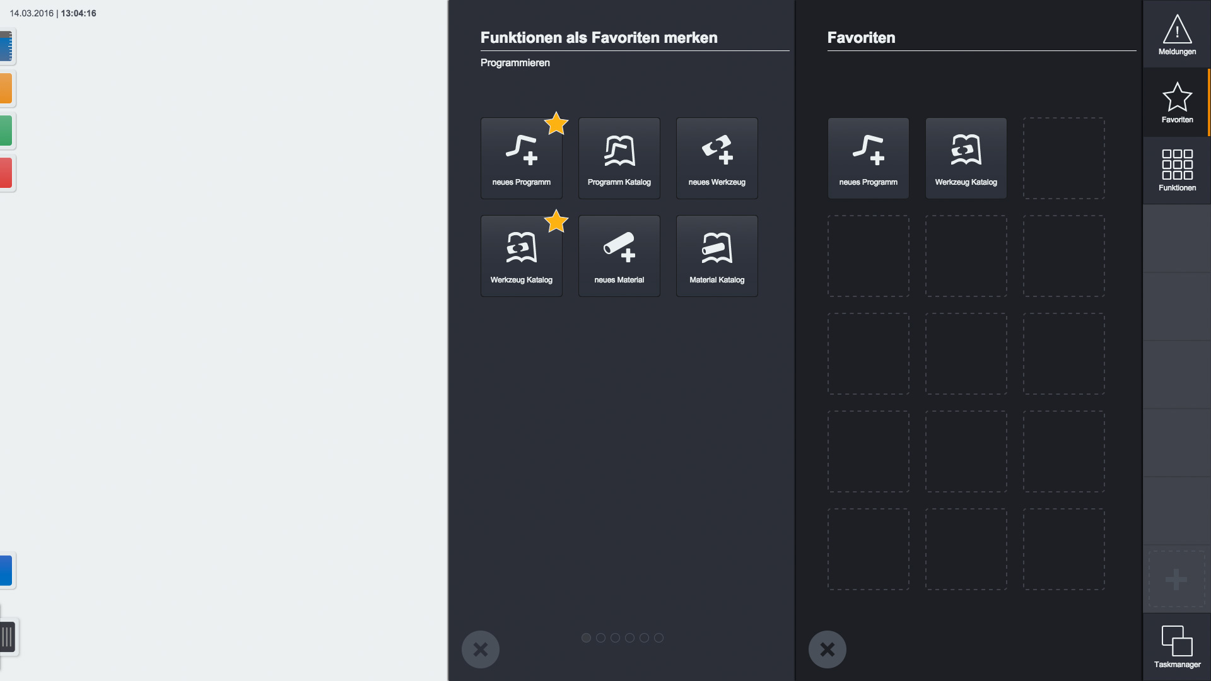This screenshot has height=681, width=1211.
Task: Close the Funktionen als Favoriten merken panel
Action: click(481, 649)
